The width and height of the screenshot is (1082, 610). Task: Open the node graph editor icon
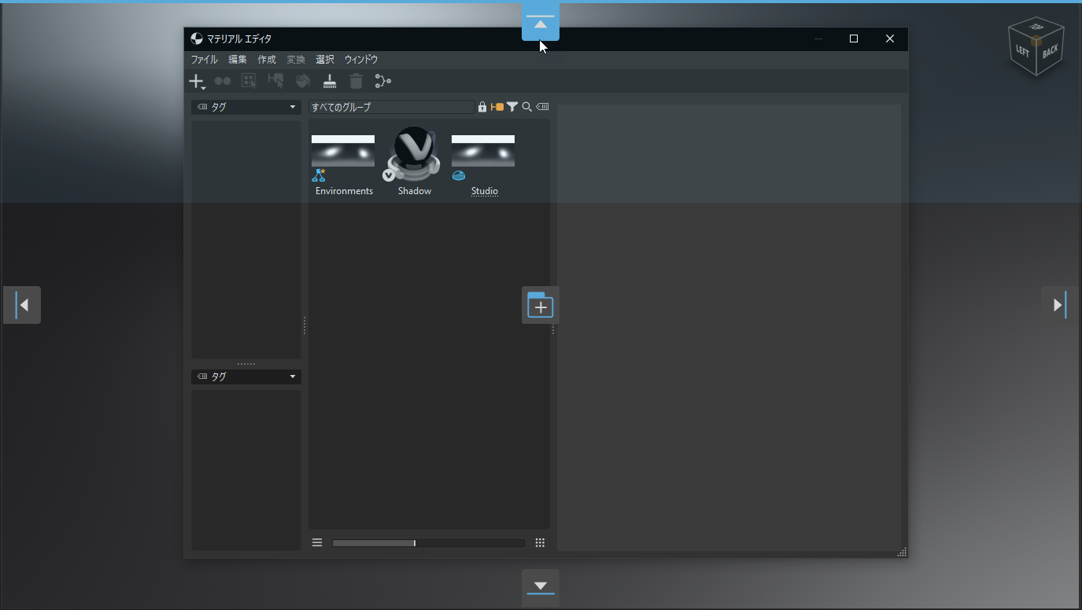[383, 81]
